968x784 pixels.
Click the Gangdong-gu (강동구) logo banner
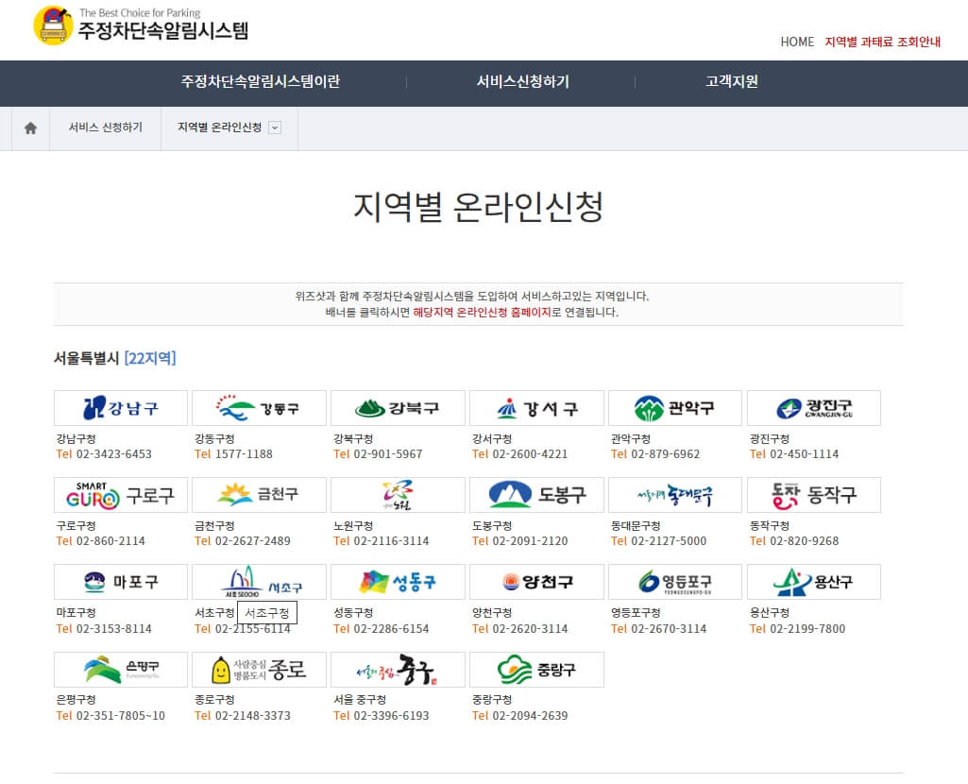(259, 408)
